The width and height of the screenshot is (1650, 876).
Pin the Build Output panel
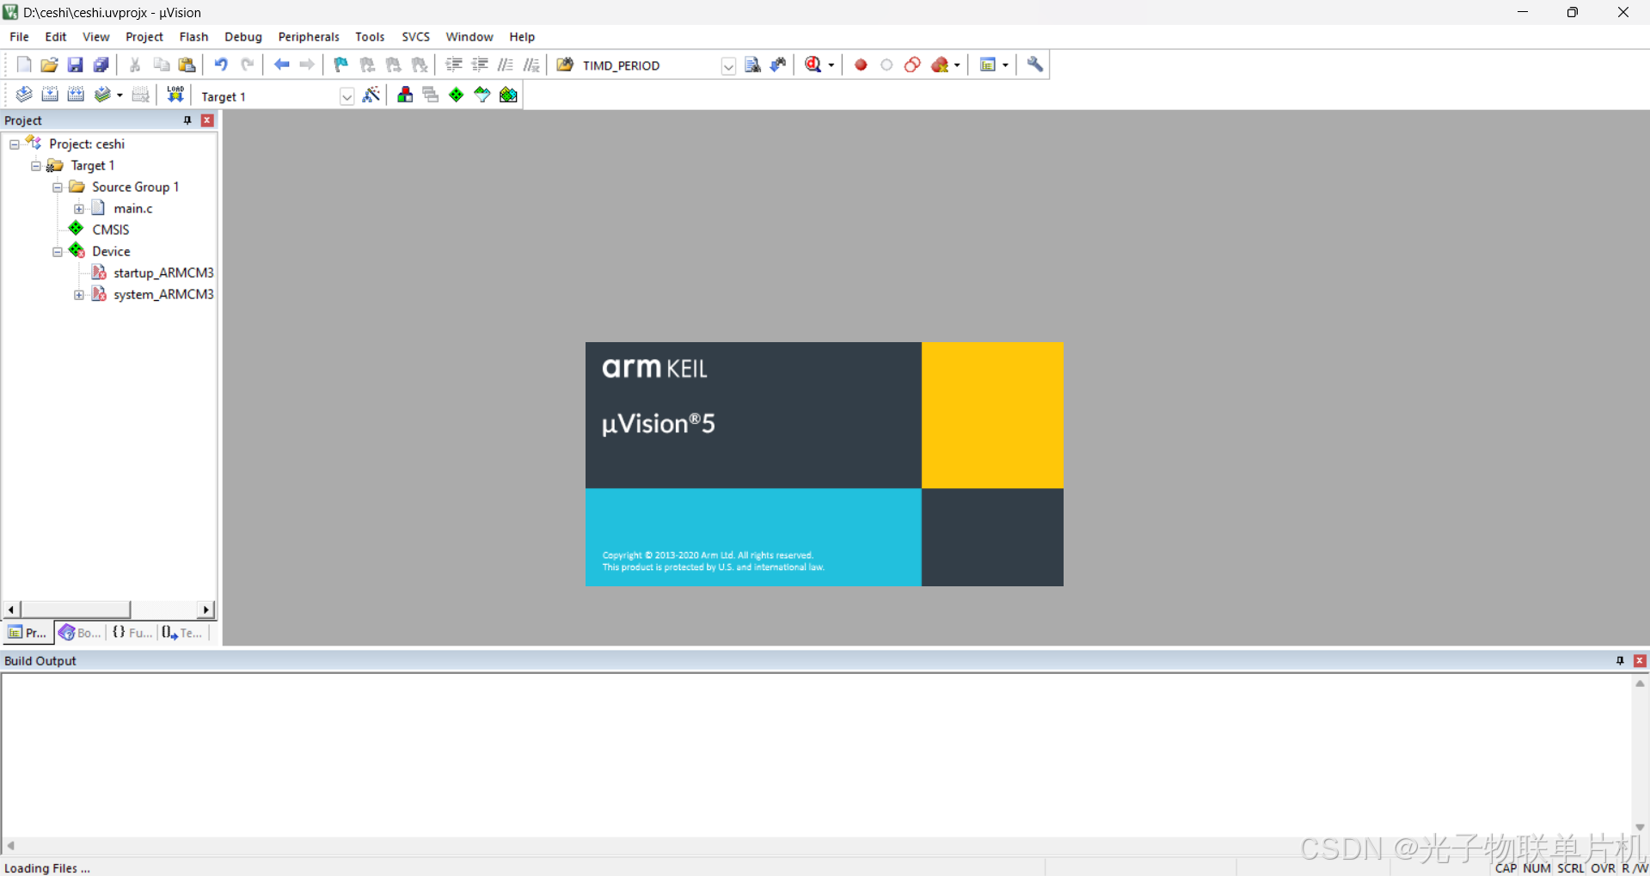[1621, 660]
